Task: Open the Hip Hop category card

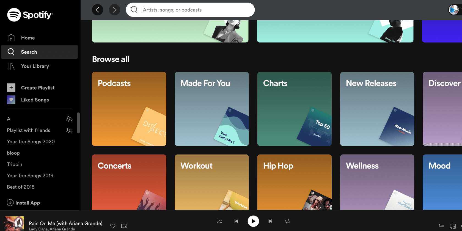Action: coord(294,182)
